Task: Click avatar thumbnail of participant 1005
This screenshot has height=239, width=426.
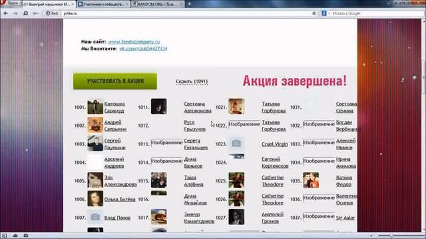Action: point(95,180)
